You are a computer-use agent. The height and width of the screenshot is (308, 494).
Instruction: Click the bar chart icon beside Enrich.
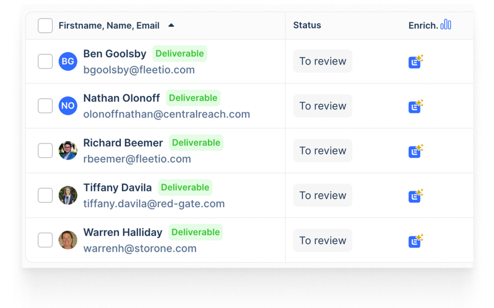coord(445,25)
